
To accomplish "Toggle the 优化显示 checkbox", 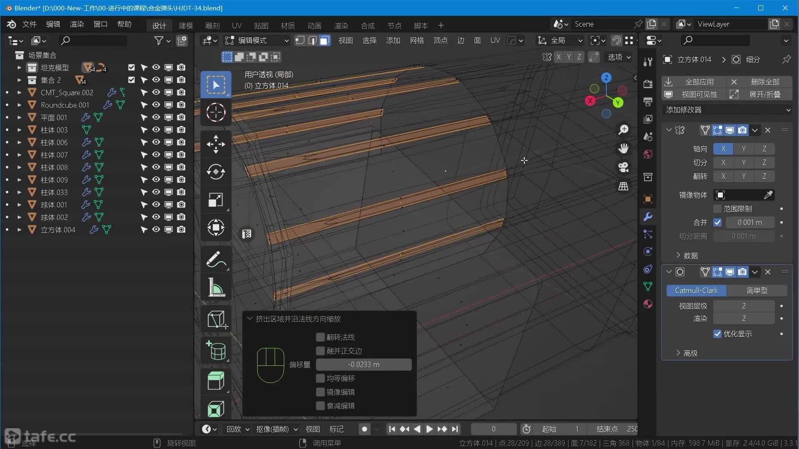I will point(717,334).
